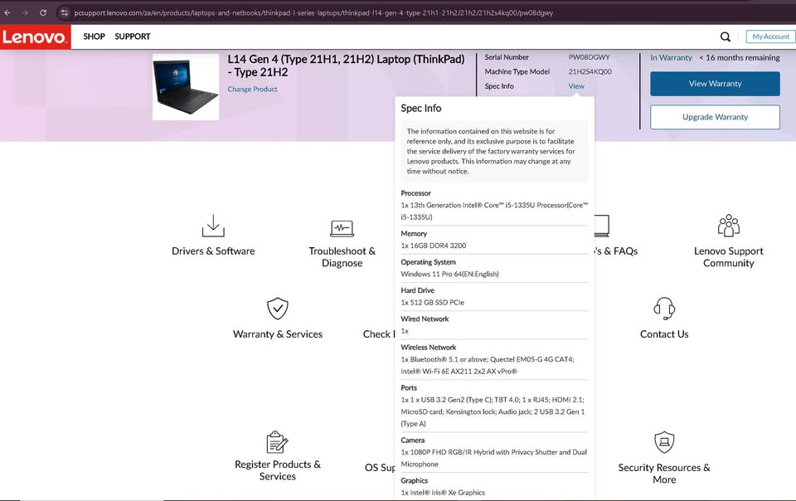The height and width of the screenshot is (501, 796).
Task: Open My Account
Action: point(770,36)
